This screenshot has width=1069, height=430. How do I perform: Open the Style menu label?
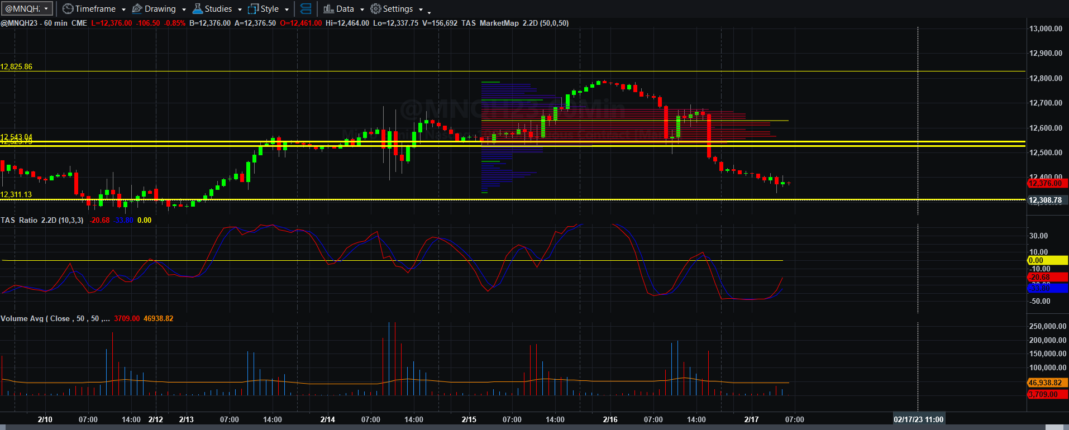point(270,9)
